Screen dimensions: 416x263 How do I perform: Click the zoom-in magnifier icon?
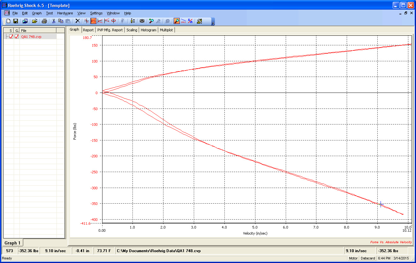click(x=151, y=21)
